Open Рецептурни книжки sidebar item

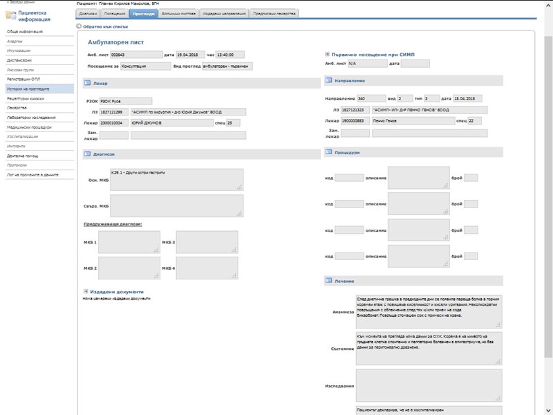click(25, 99)
